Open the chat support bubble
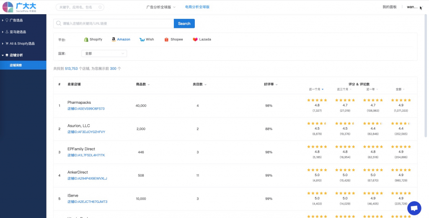The image size is (429, 218). pos(414,208)
